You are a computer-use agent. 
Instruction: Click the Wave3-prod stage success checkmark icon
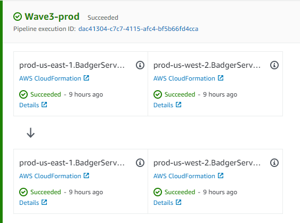(18, 17)
